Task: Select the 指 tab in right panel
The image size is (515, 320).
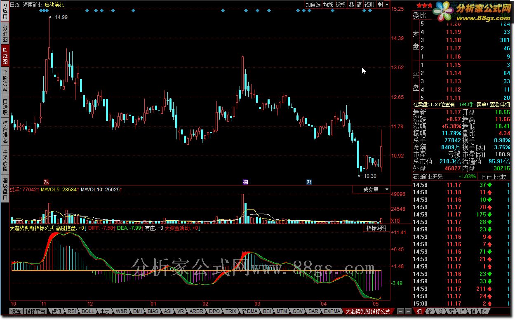Action: [x=473, y=311]
